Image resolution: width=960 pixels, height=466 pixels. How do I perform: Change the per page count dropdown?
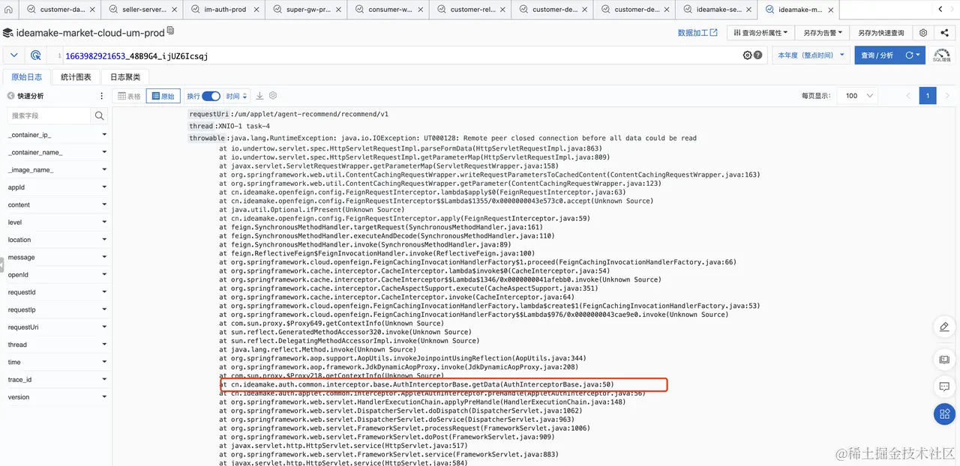point(859,96)
